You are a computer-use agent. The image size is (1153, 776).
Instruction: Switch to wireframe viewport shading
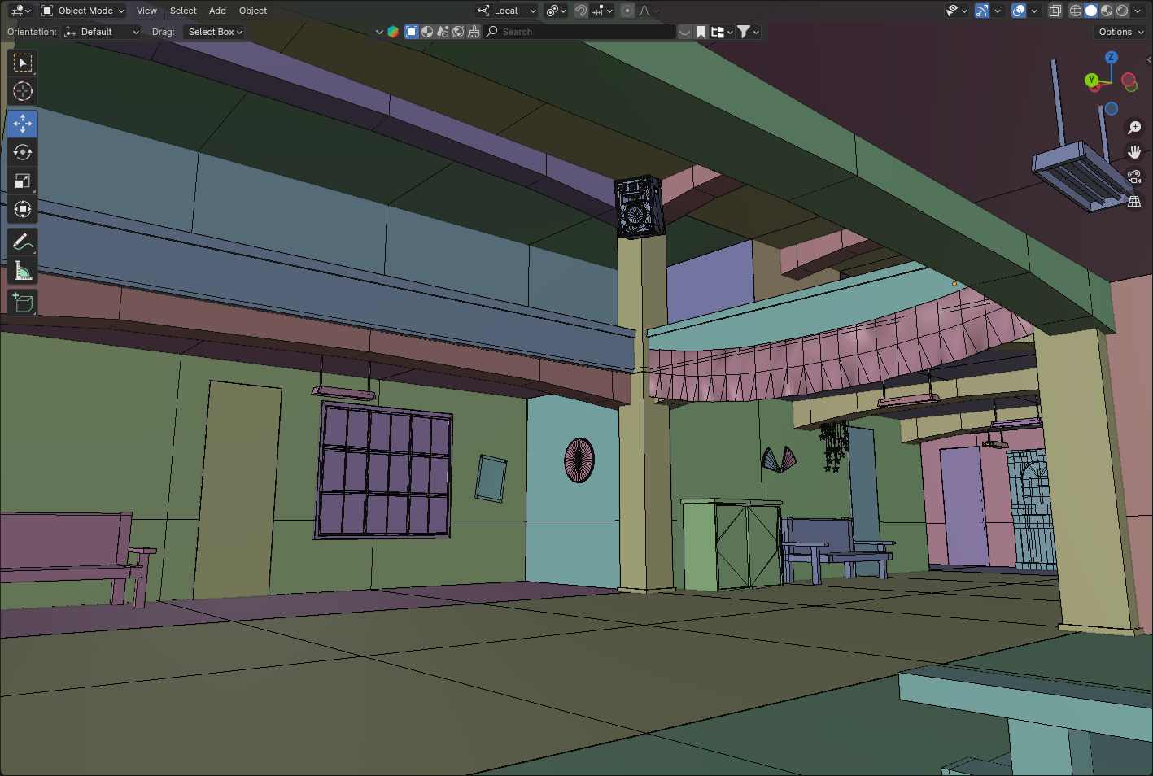click(x=1076, y=11)
